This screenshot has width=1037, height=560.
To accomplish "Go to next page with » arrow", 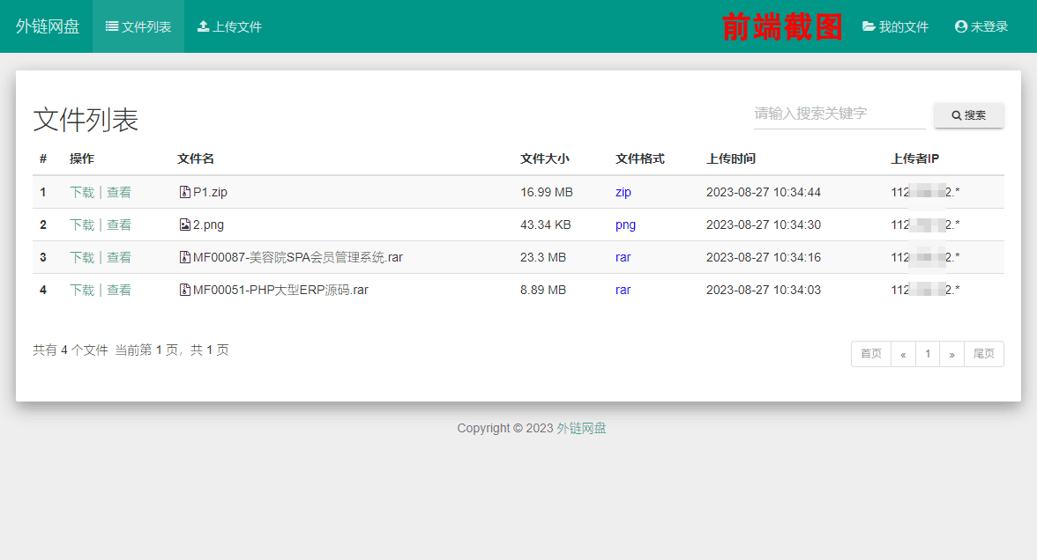I will (951, 354).
